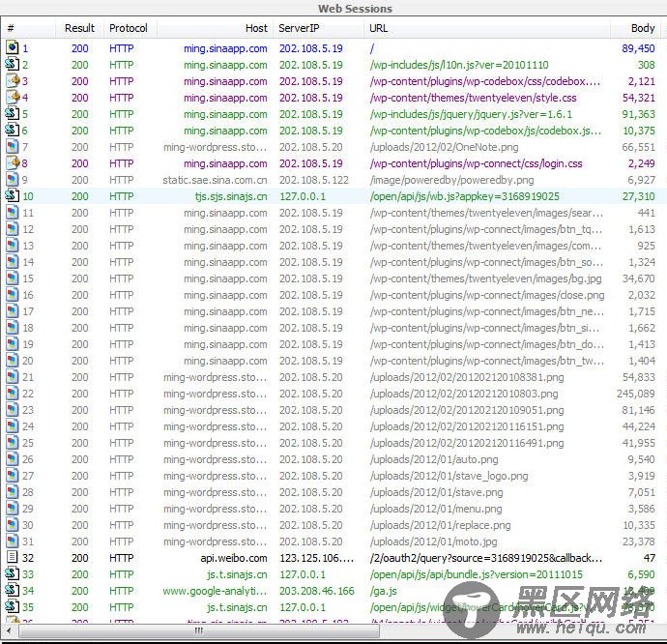This screenshot has height=644, width=667.
Task: Click the image icon of session 16
Action: click(x=13, y=295)
